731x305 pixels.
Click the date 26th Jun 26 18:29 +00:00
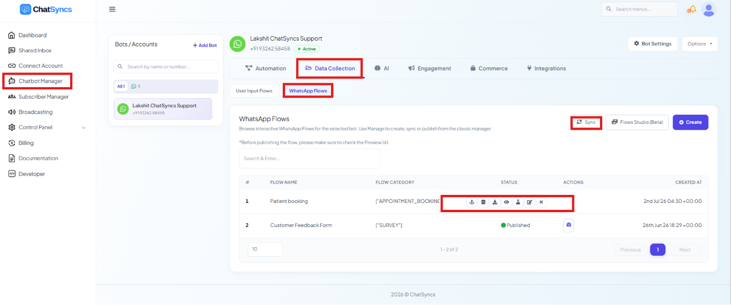(672, 225)
